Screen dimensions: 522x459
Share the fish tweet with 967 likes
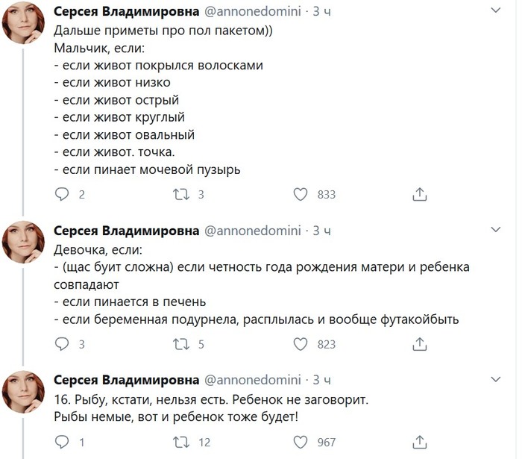click(x=419, y=442)
